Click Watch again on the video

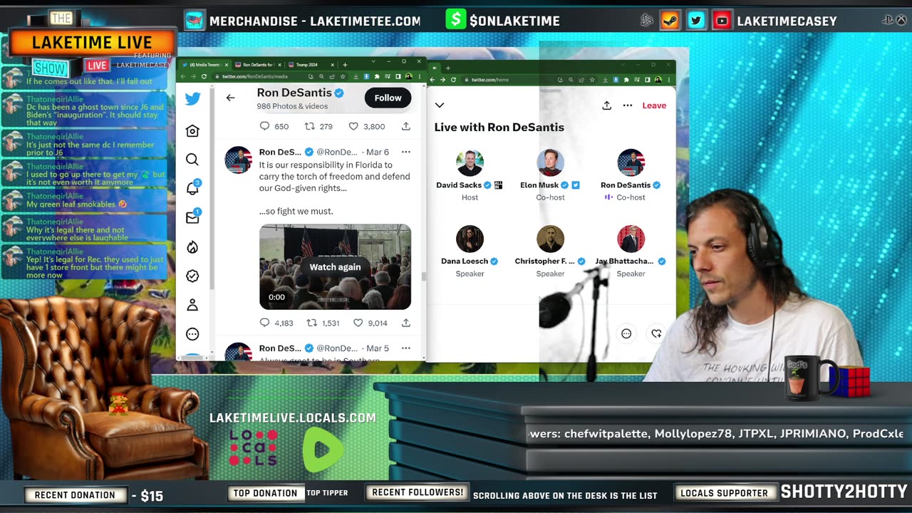(x=335, y=266)
